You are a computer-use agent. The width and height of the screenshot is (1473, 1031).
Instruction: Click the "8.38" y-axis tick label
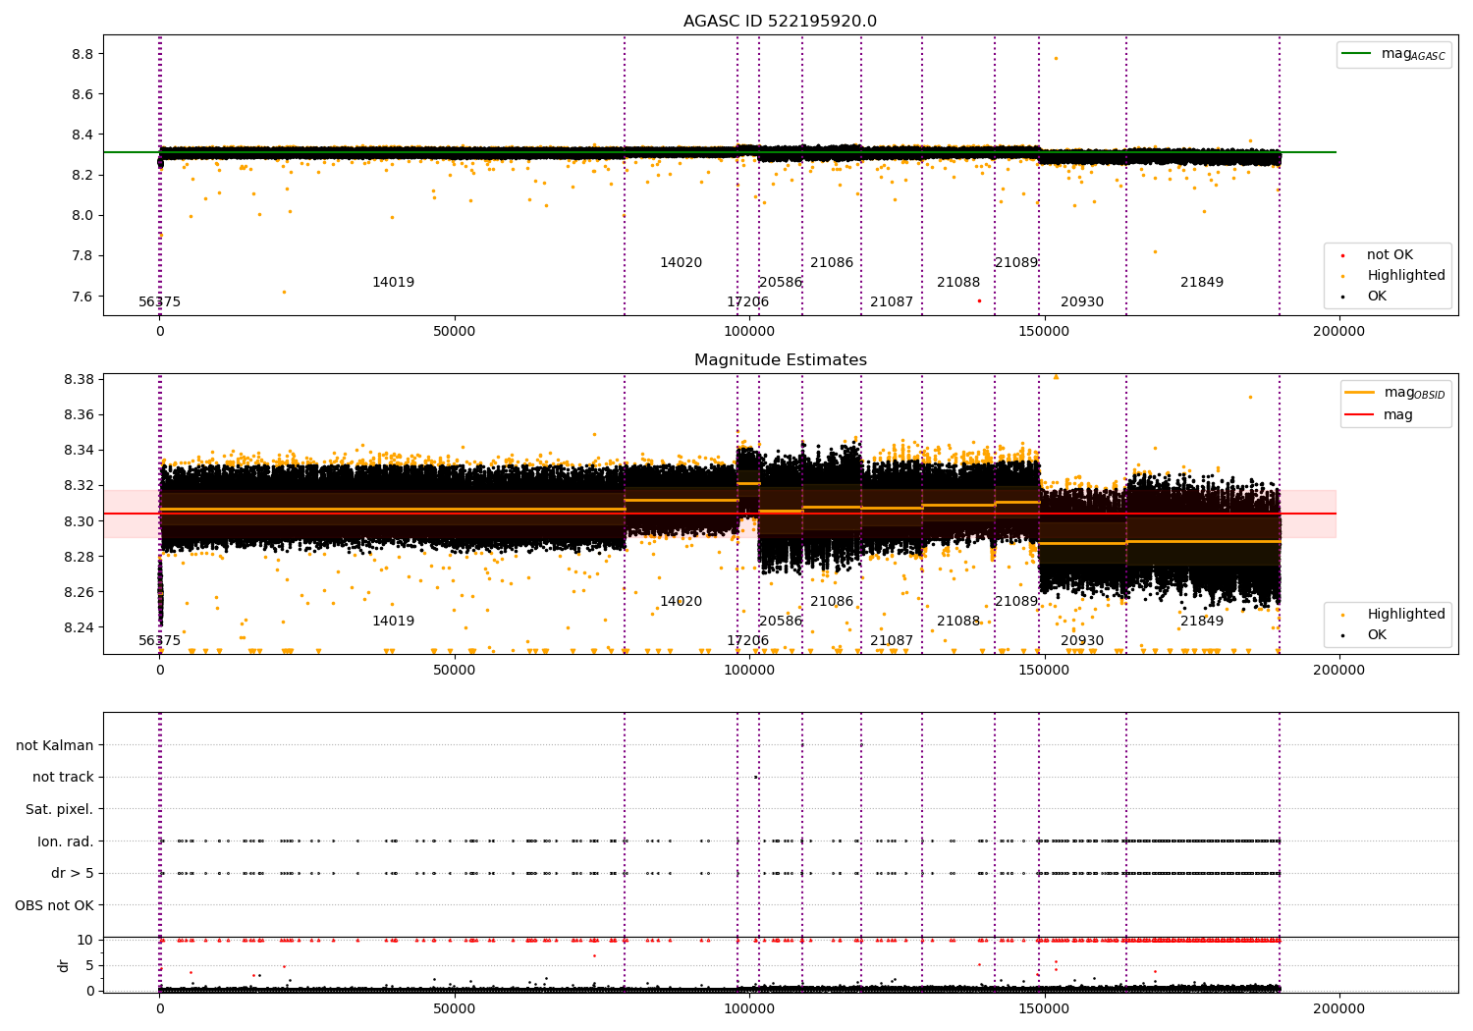click(79, 380)
